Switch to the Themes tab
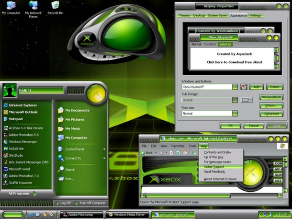 click(x=184, y=16)
